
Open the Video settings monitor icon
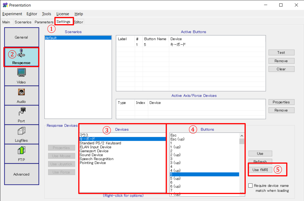click(22, 73)
